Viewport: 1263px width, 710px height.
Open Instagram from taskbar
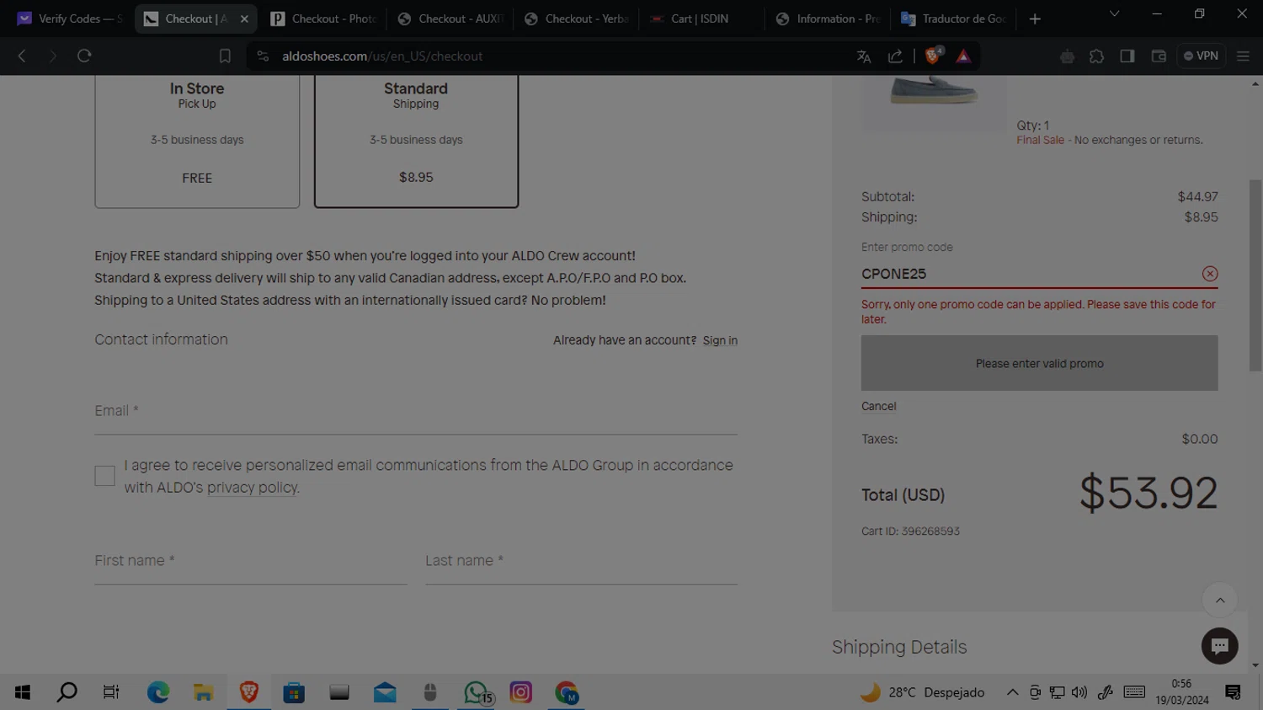click(x=521, y=692)
